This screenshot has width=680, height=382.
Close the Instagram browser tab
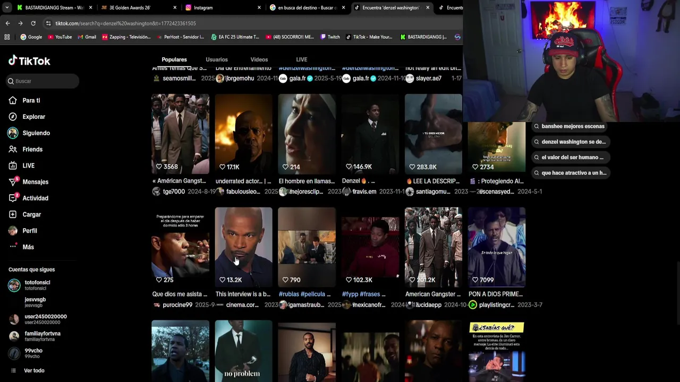[x=259, y=7]
